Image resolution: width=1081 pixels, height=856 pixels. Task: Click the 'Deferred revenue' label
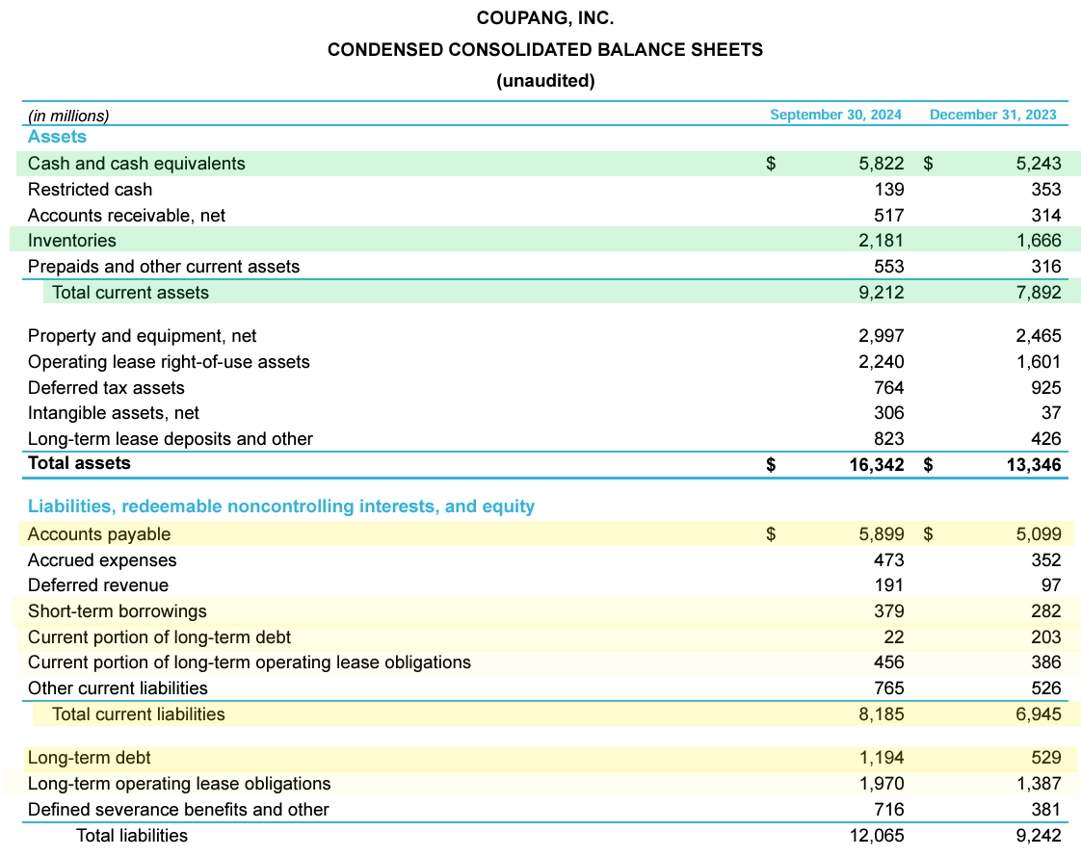pos(98,585)
